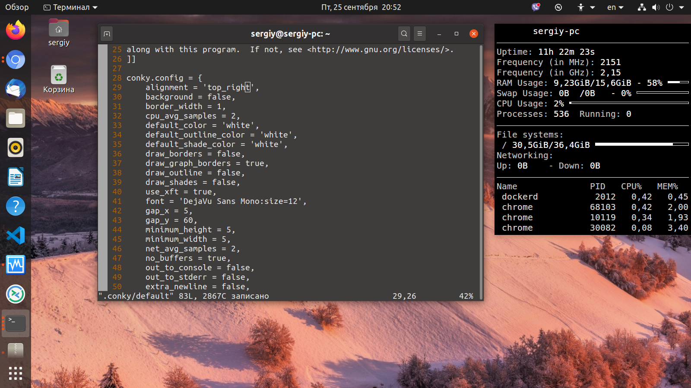
Task: Launch Firefox from the dock
Action: 16,30
